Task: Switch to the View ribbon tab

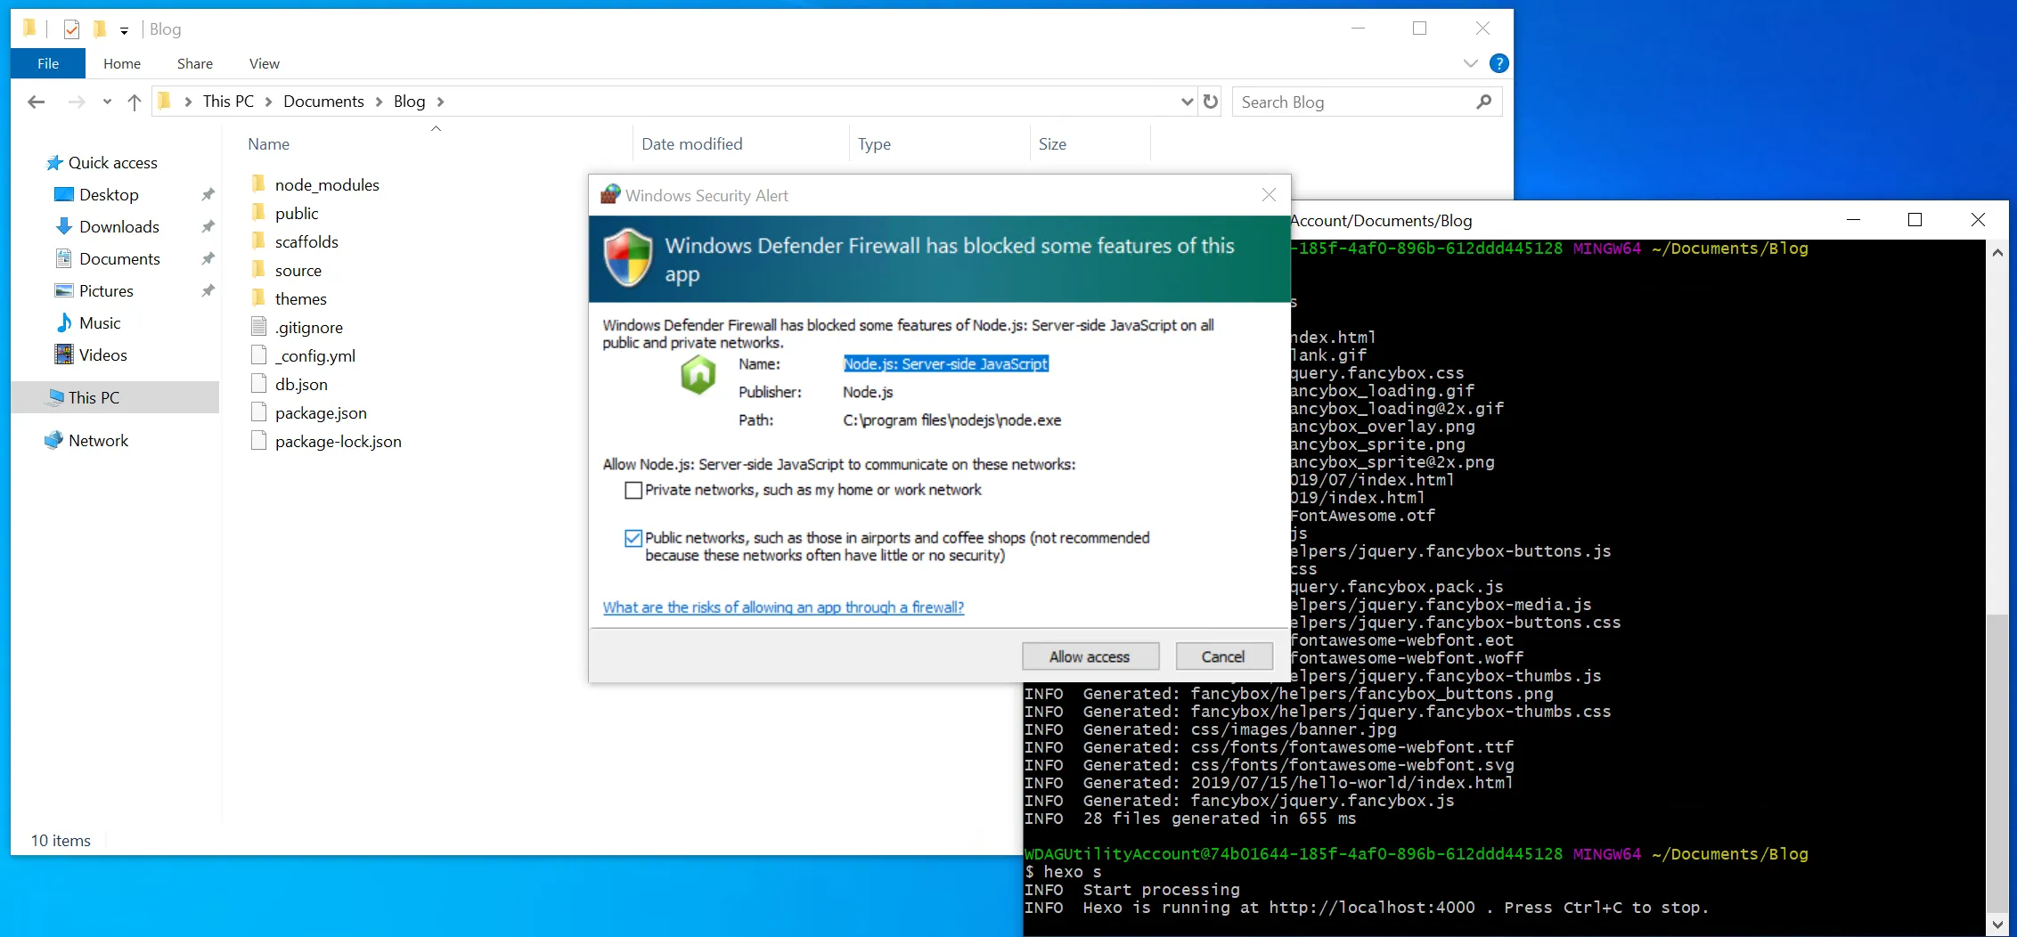Action: coord(264,63)
